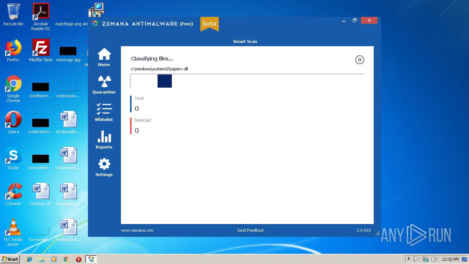Launch FileZilla Client shortcut
The width and height of the screenshot is (469, 264).
pos(41,51)
